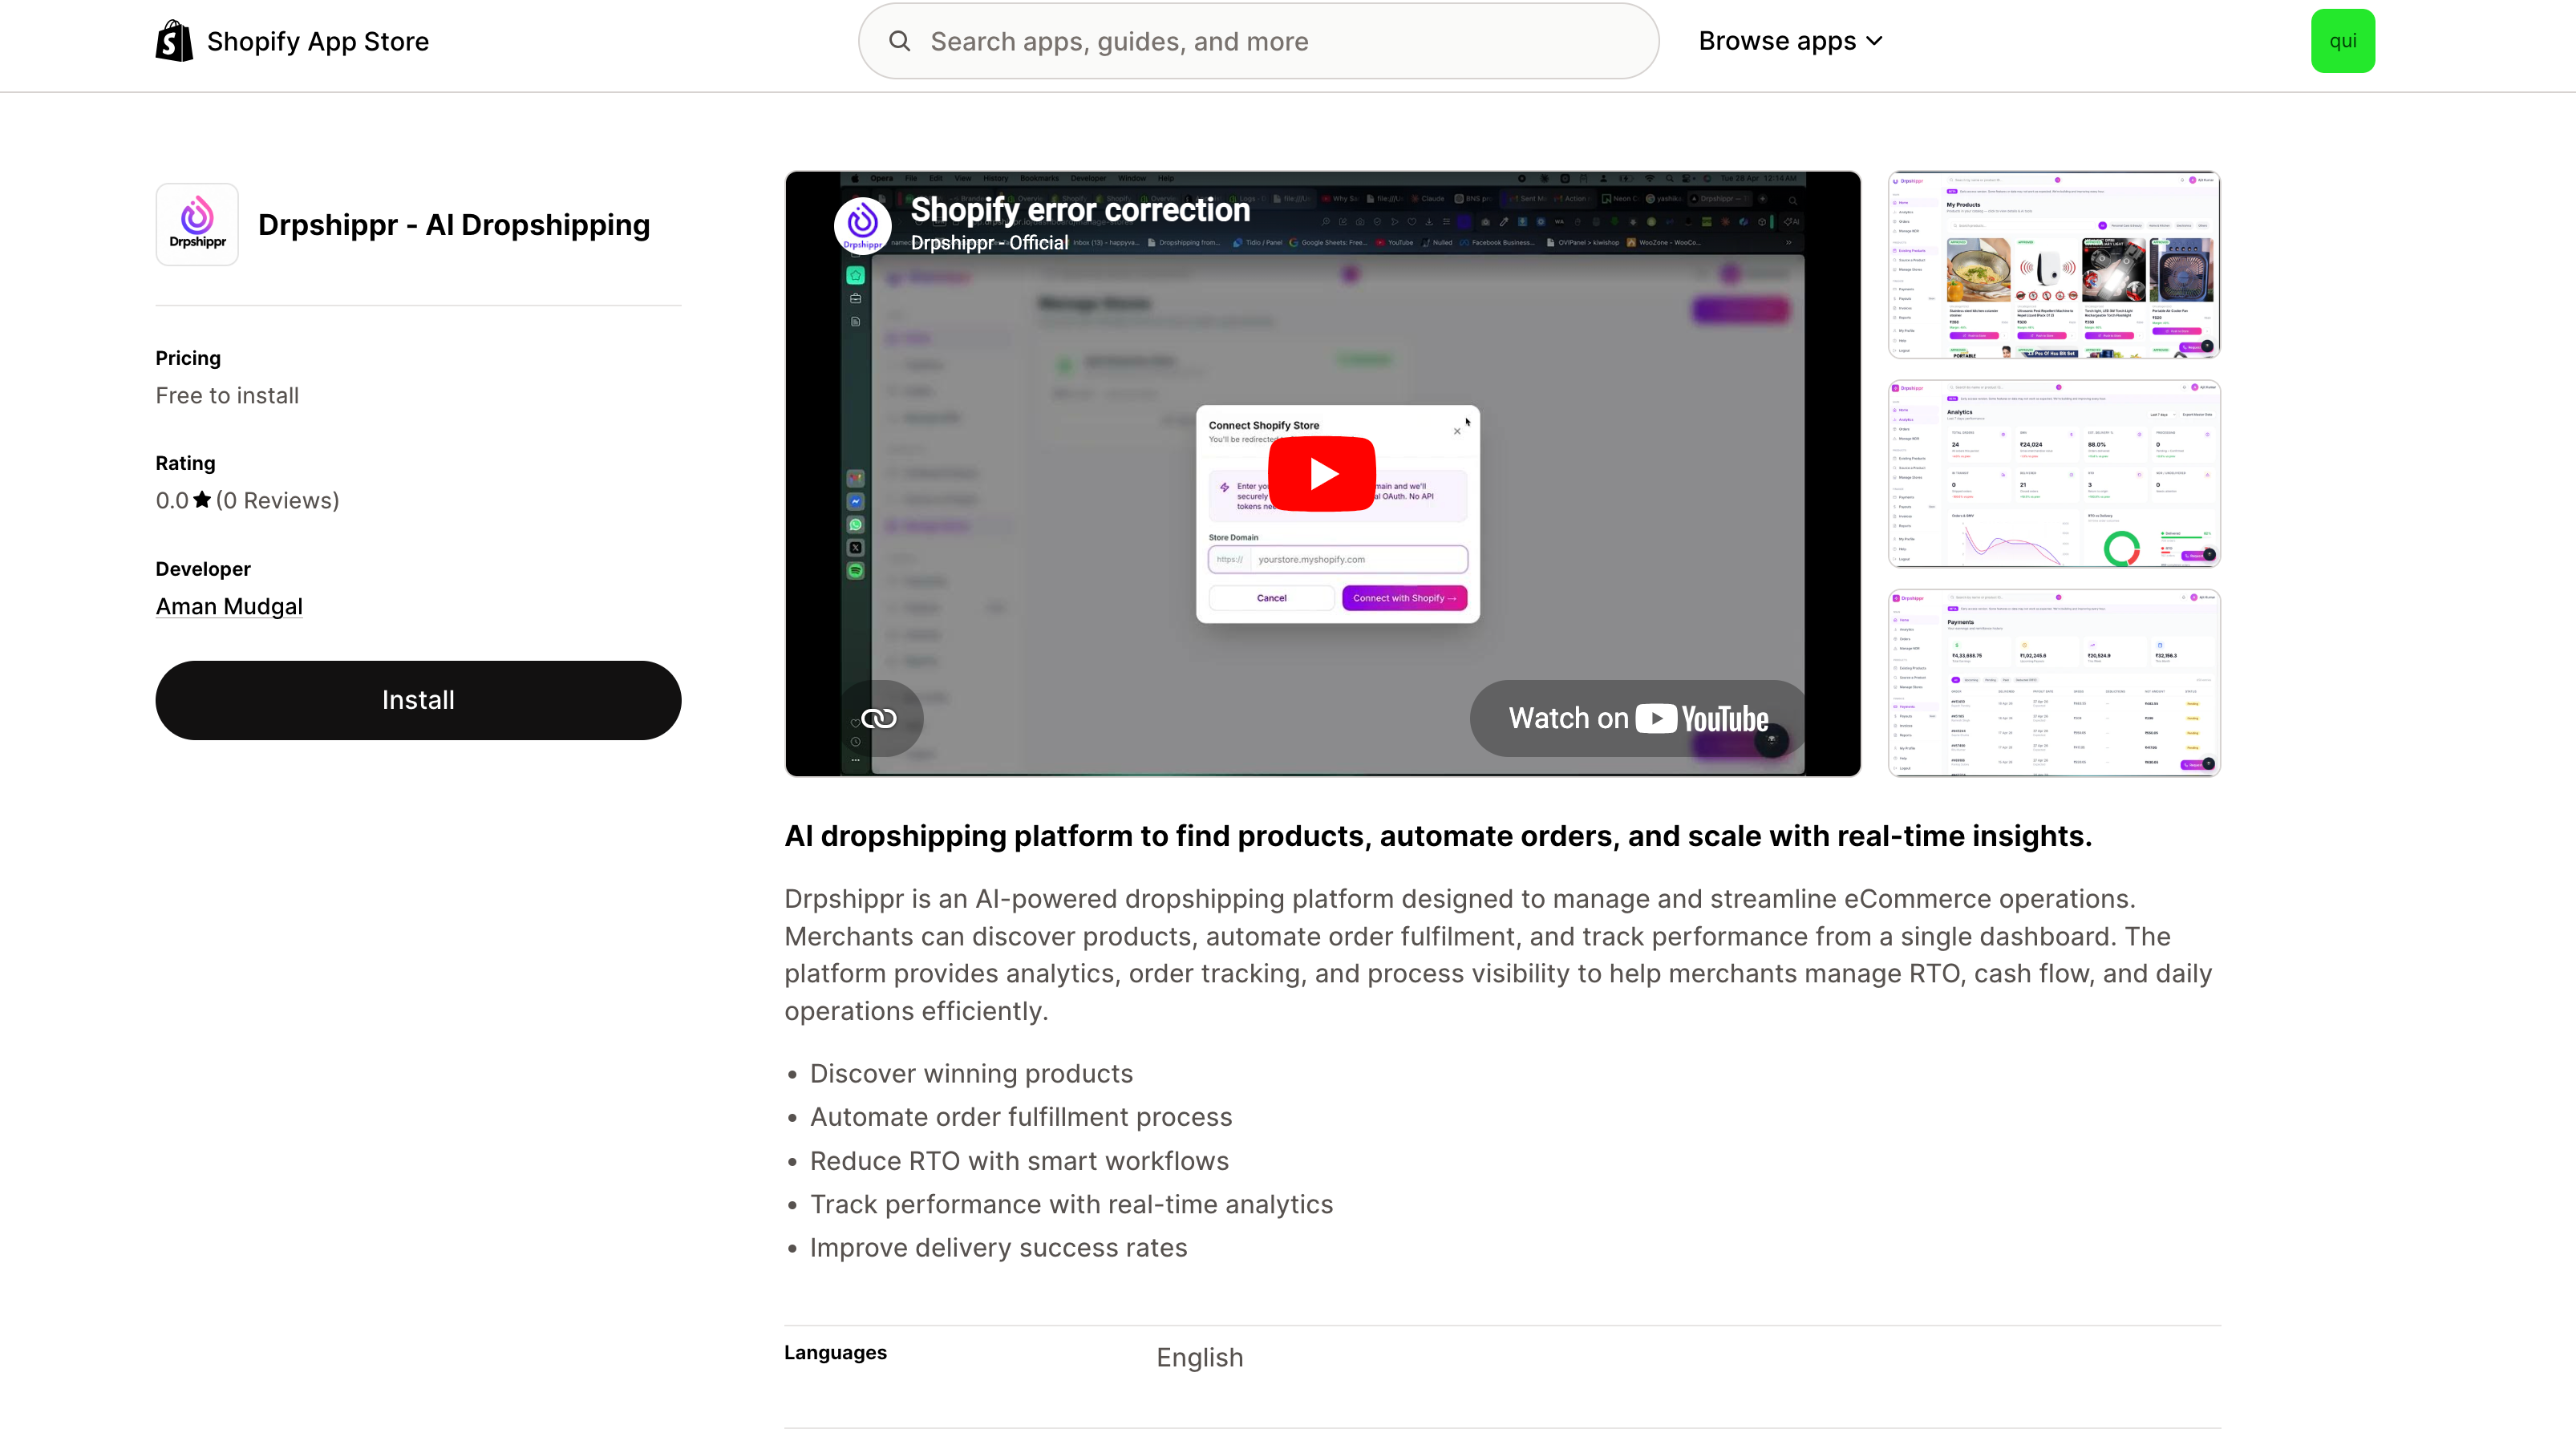Screen dimensions: 2576x1429
Task: Open the Payments screenshot thumbnail
Action: (x=2054, y=682)
